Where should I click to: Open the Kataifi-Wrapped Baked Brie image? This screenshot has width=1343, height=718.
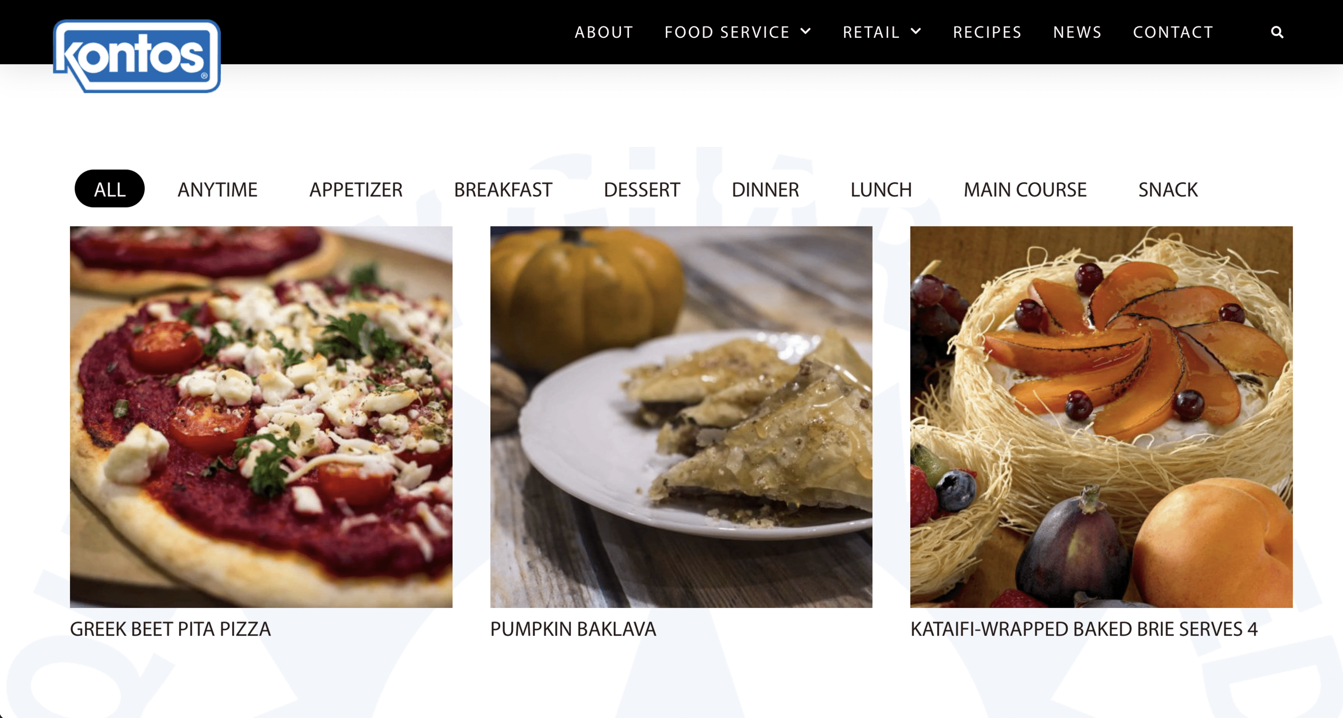coord(1101,417)
